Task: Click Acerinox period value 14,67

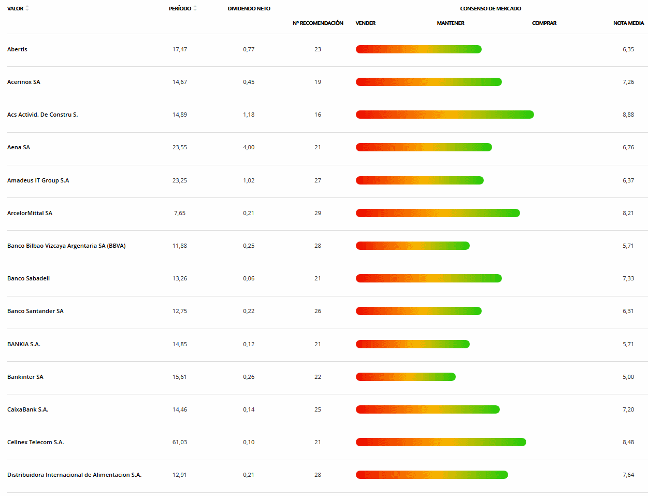Action: pos(180,82)
